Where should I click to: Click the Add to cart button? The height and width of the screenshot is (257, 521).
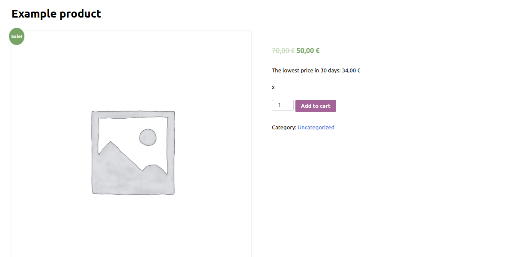[316, 106]
